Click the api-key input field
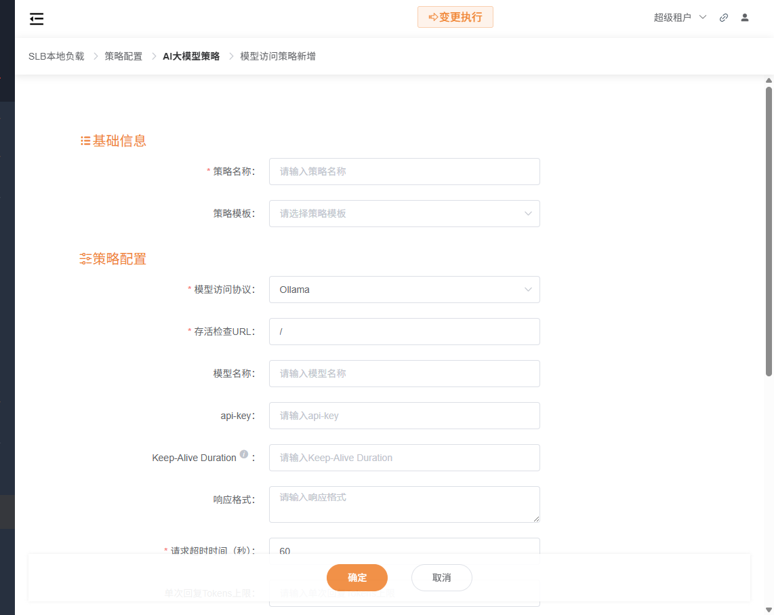The image size is (774, 615). coord(404,416)
